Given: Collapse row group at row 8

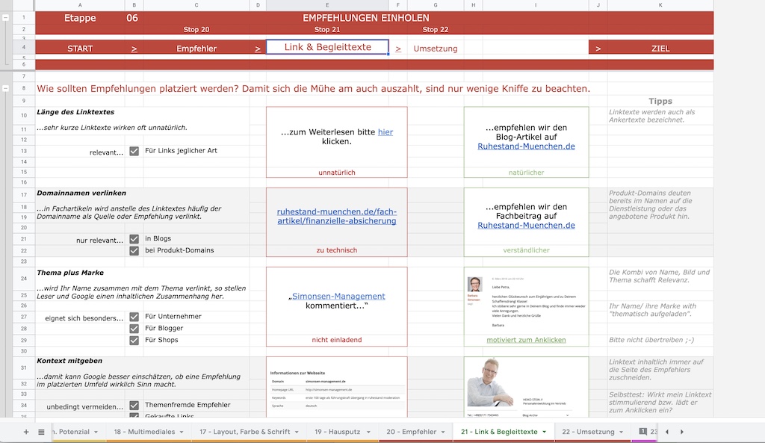Looking at the screenshot, I should click(5, 88).
